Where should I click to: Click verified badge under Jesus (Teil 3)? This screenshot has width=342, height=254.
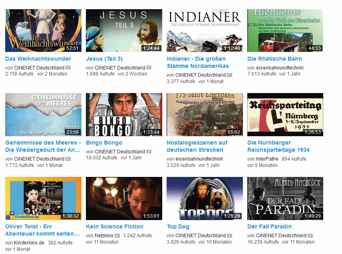tap(149, 67)
